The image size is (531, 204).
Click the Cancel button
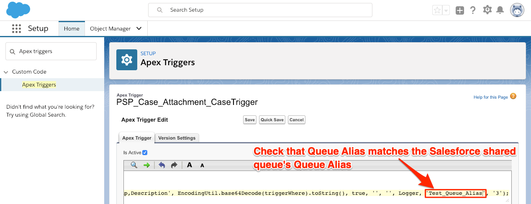(x=296, y=120)
